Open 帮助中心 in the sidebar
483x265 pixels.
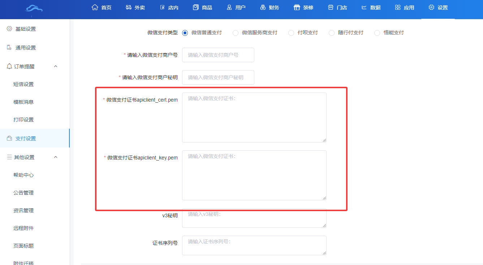click(23, 175)
